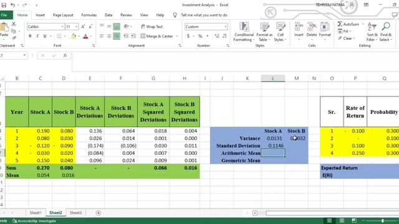Click the Redo arrow icon
This screenshot has width=399, height=224.
tap(24, 5)
